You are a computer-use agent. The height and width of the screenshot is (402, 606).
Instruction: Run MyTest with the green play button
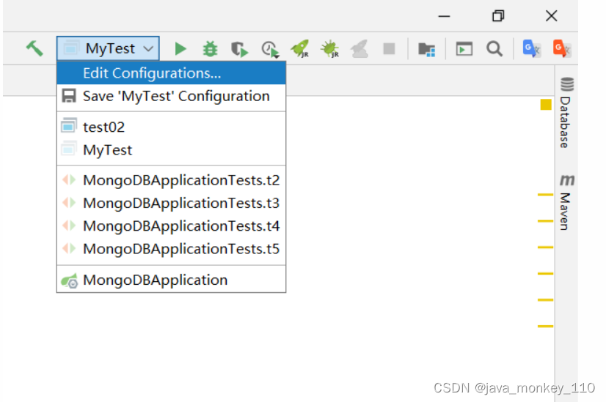pos(180,49)
